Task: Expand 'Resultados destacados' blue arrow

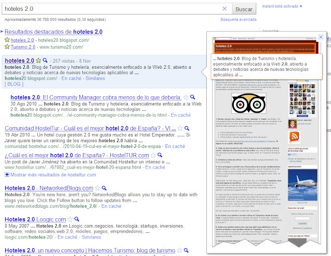Action: [2, 32]
